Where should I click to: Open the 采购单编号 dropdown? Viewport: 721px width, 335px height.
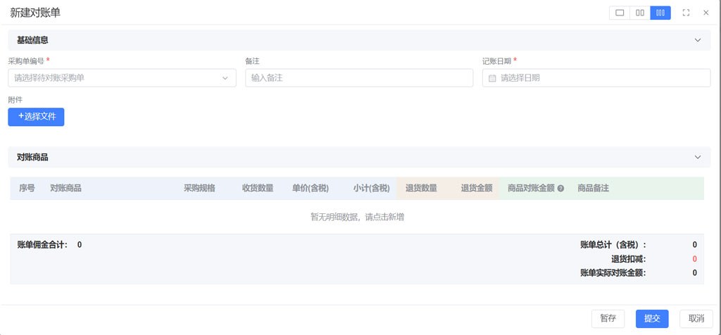click(123, 78)
